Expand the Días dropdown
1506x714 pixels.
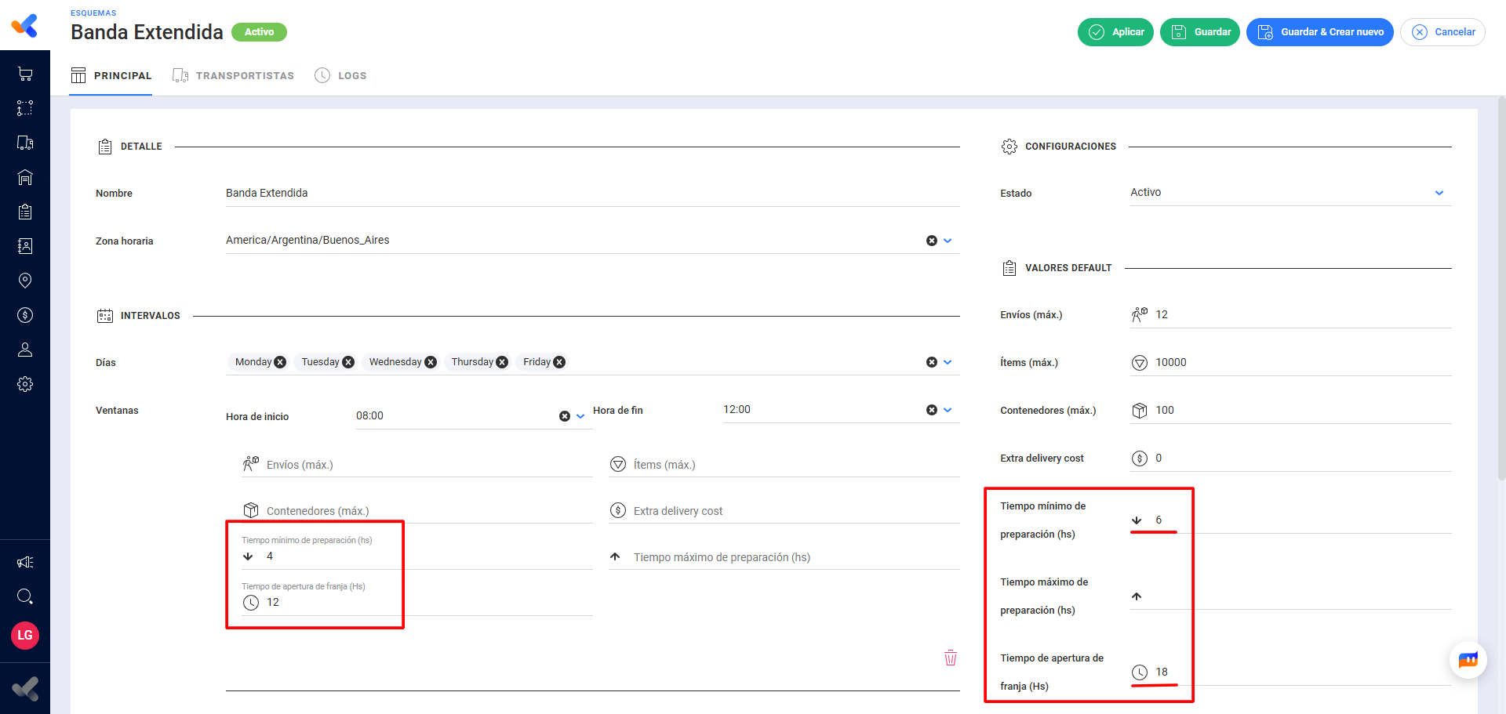pos(948,362)
